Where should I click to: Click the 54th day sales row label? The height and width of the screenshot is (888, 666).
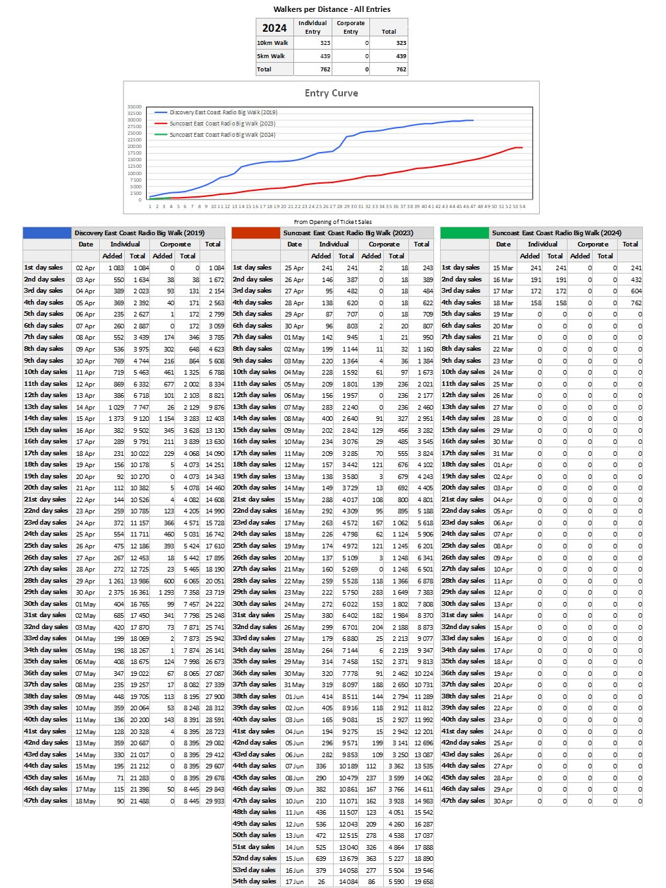pyautogui.click(x=254, y=881)
